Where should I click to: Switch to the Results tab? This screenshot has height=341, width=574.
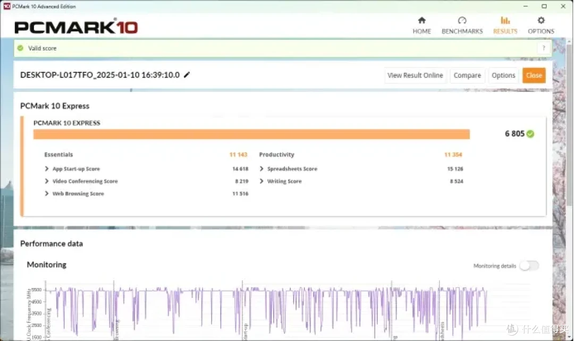(505, 25)
